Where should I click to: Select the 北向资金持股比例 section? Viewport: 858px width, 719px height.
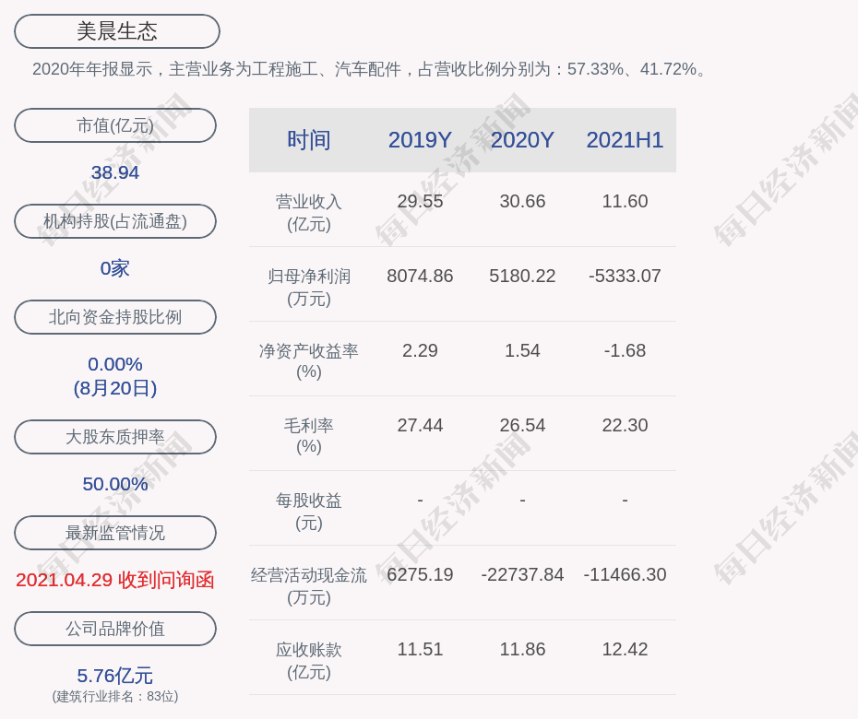115,317
